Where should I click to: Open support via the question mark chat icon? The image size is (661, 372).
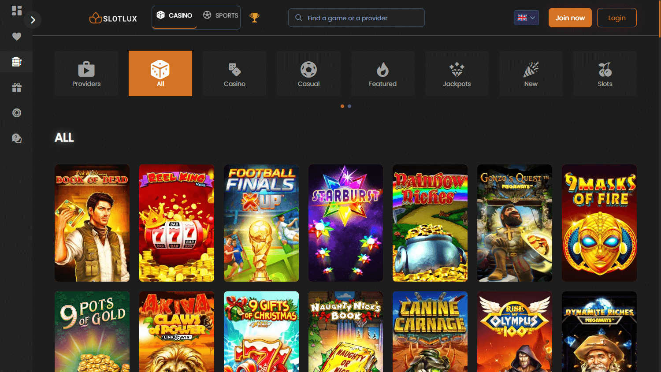coord(17,138)
